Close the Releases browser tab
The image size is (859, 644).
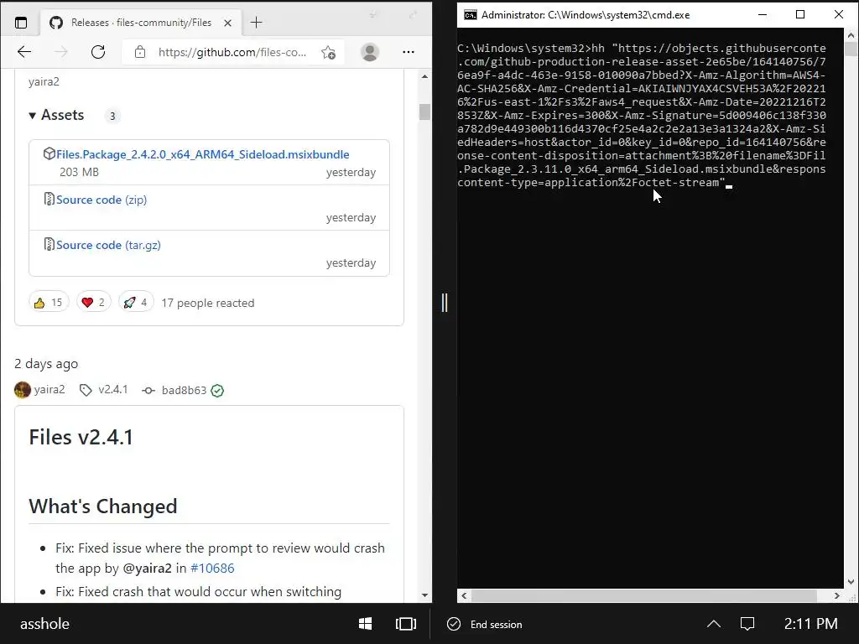click(228, 23)
